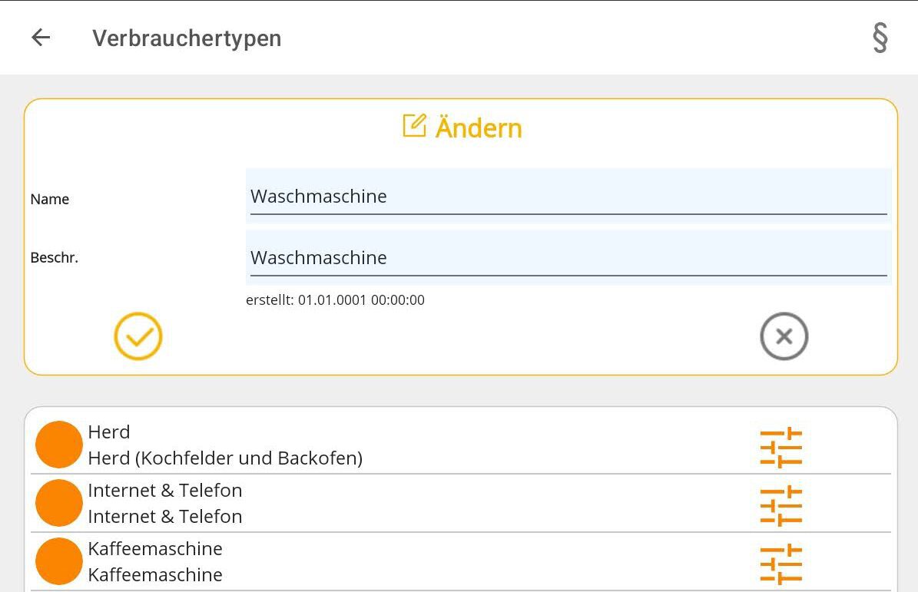The image size is (918, 592).
Task: Open legal info via paragraph symbol
Action: (x=880, y=38)
